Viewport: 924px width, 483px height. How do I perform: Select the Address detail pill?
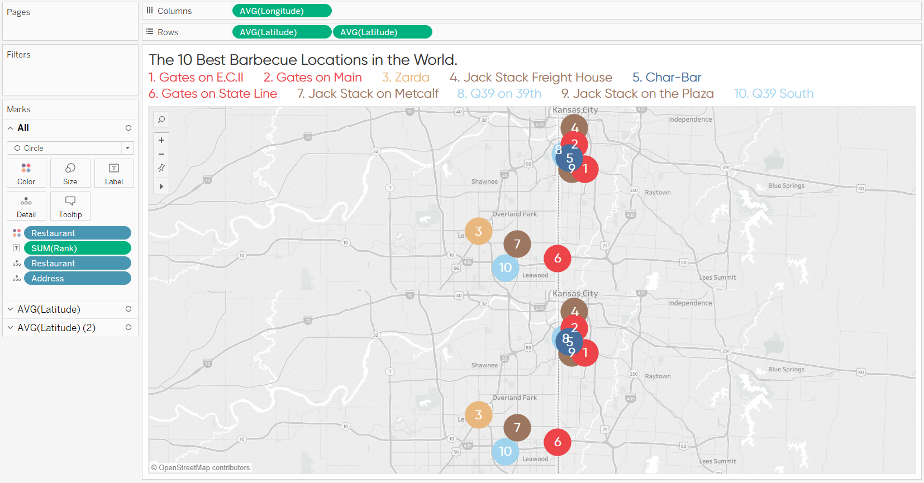(x=78, y=278)
